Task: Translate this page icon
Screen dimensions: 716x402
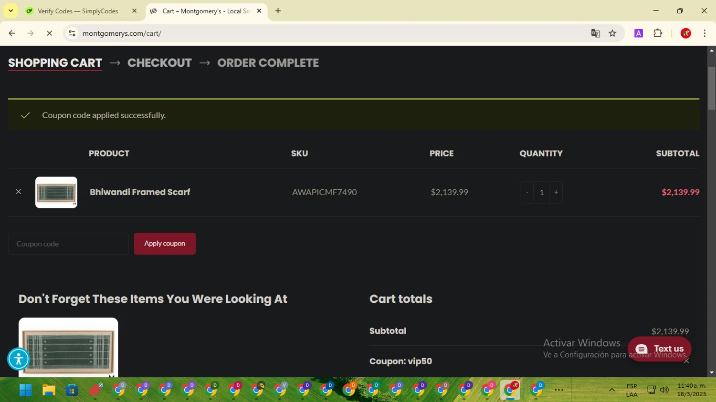Action: pyautogui.click(x=595, y=33)
